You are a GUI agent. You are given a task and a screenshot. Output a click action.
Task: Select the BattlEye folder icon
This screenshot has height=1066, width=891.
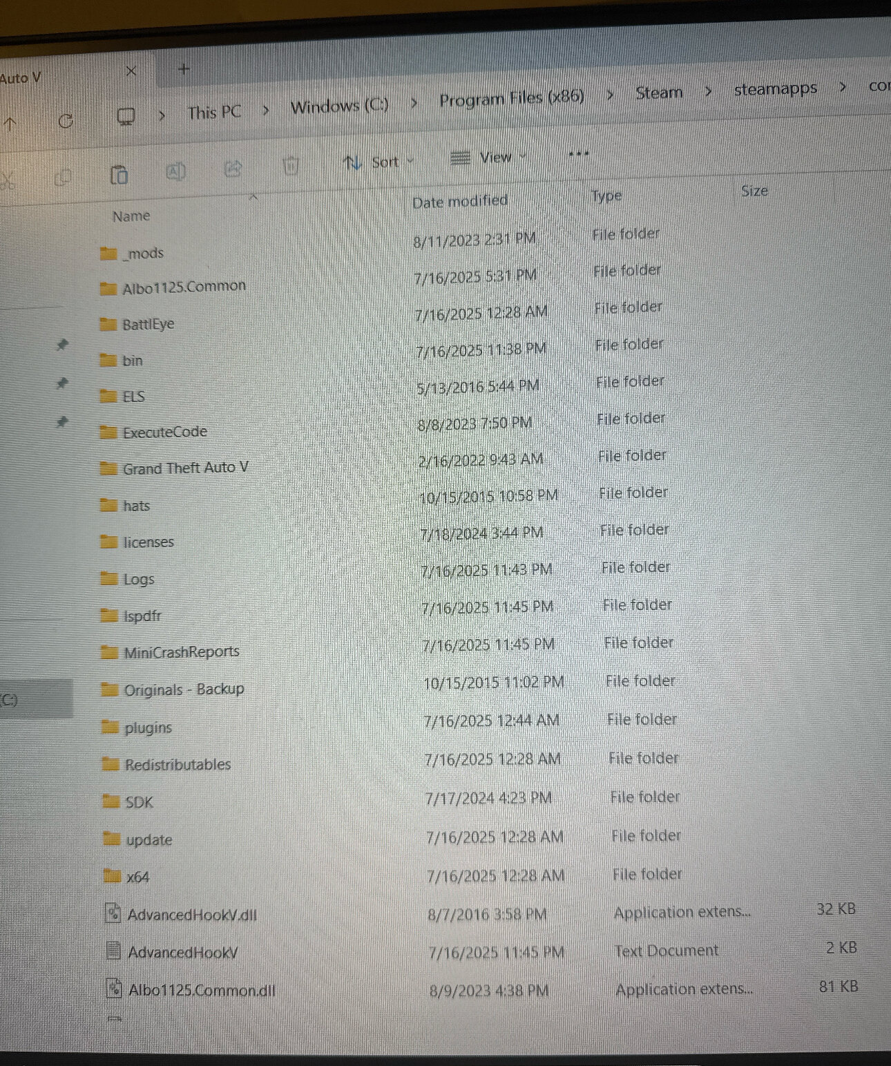[108, 324]
